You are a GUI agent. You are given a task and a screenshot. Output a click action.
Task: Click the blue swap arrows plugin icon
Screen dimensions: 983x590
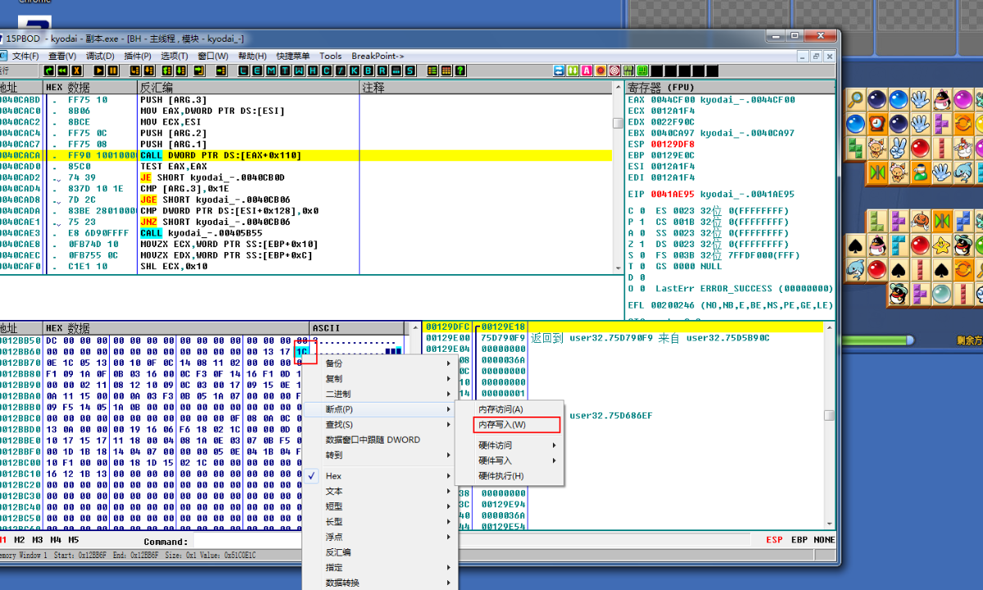click(x=559, y=70)
